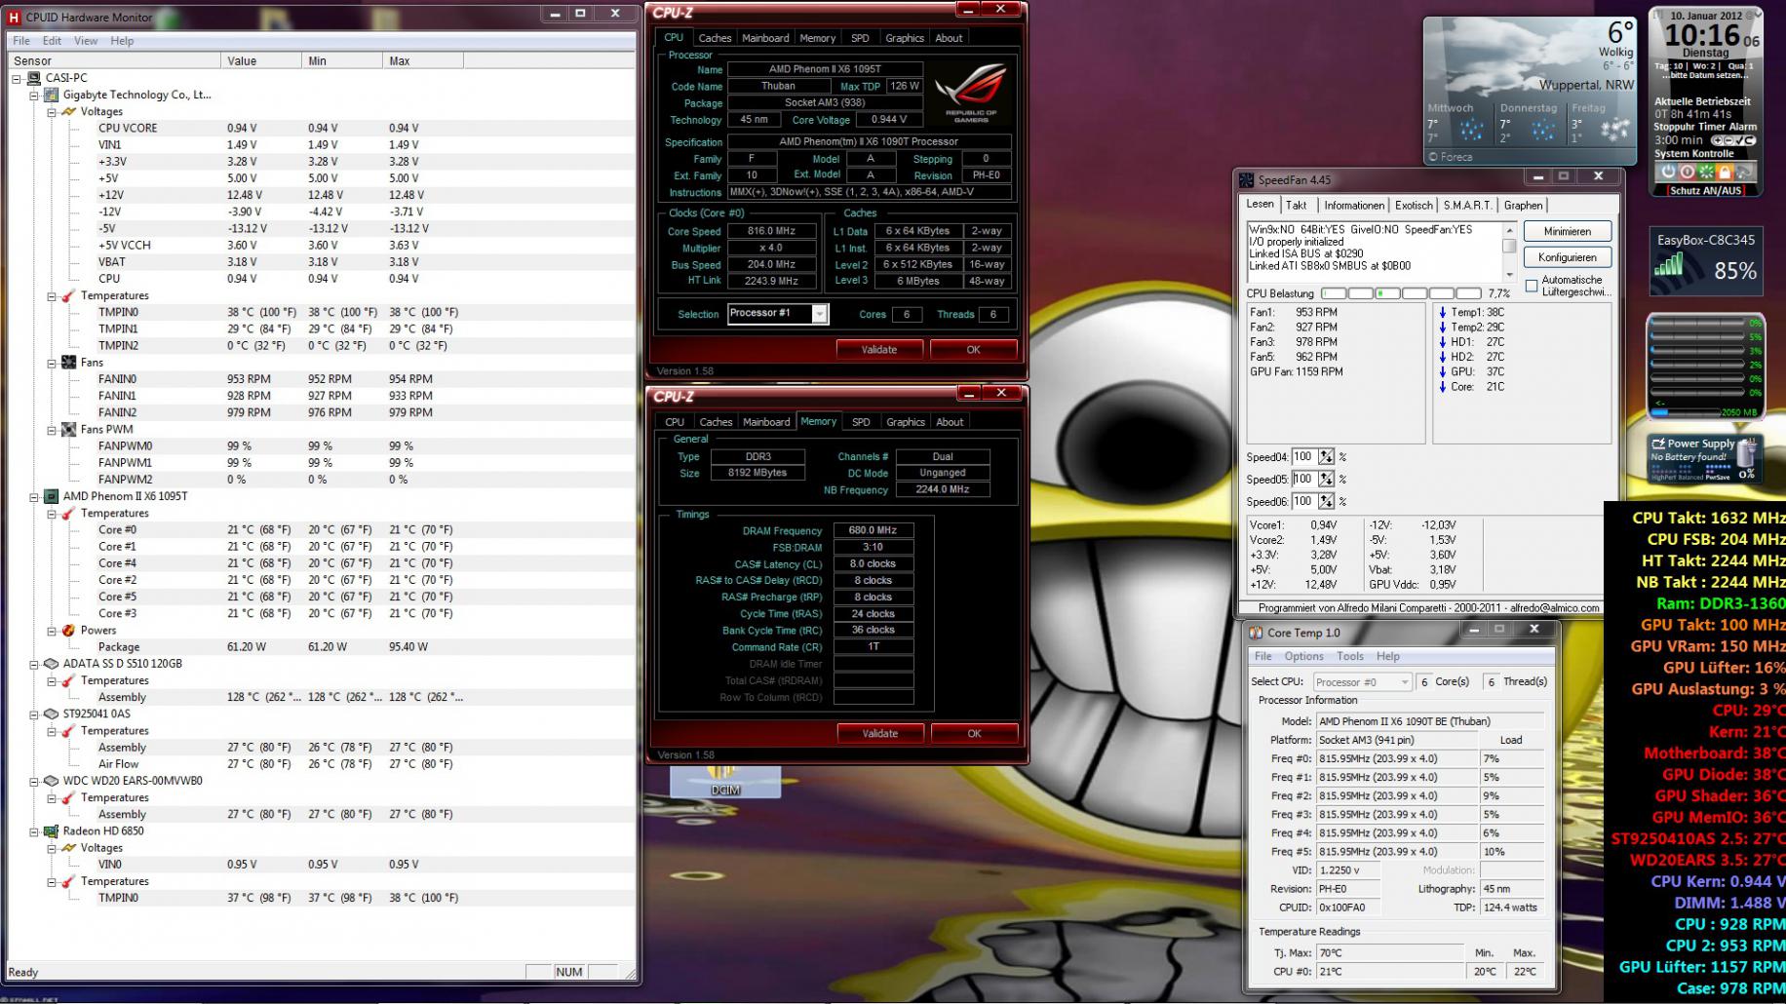Click the red H HWMonitor title icon
This screenshot has height=1004, width=1786.
click(x=14, y=17)
